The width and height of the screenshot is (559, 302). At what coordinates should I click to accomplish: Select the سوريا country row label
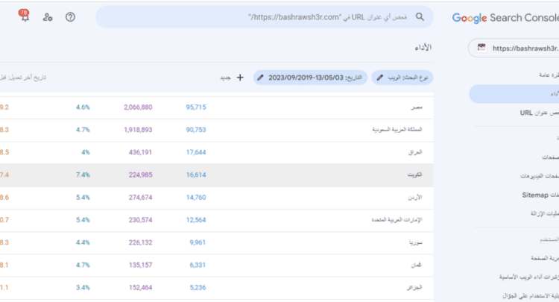click(416, 242)
